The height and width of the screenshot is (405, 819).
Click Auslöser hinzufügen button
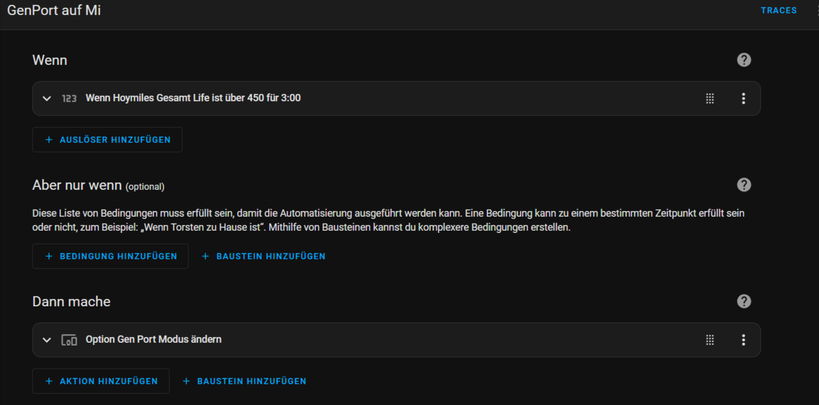107,140
